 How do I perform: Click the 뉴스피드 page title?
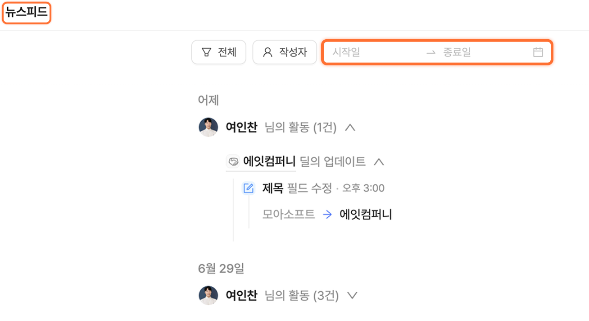[x=27, y=13]
